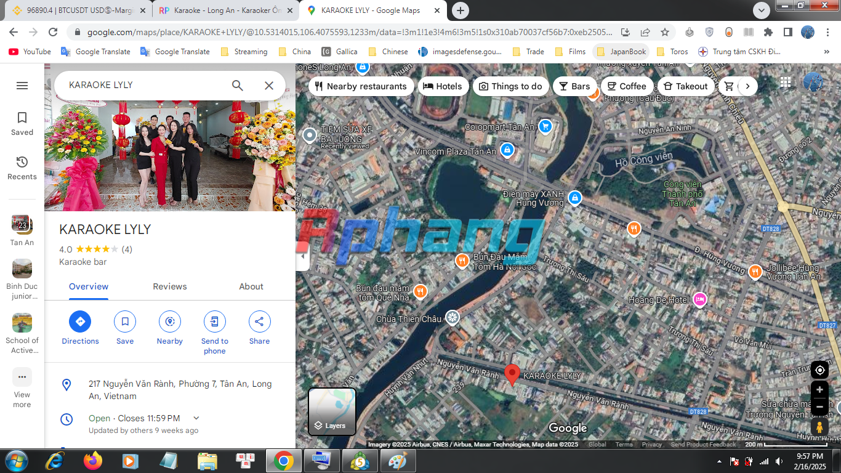Filter map by Coffee

(x=627, y=86)
